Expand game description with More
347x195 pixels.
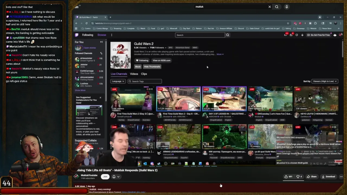click(x=220, y=54)
